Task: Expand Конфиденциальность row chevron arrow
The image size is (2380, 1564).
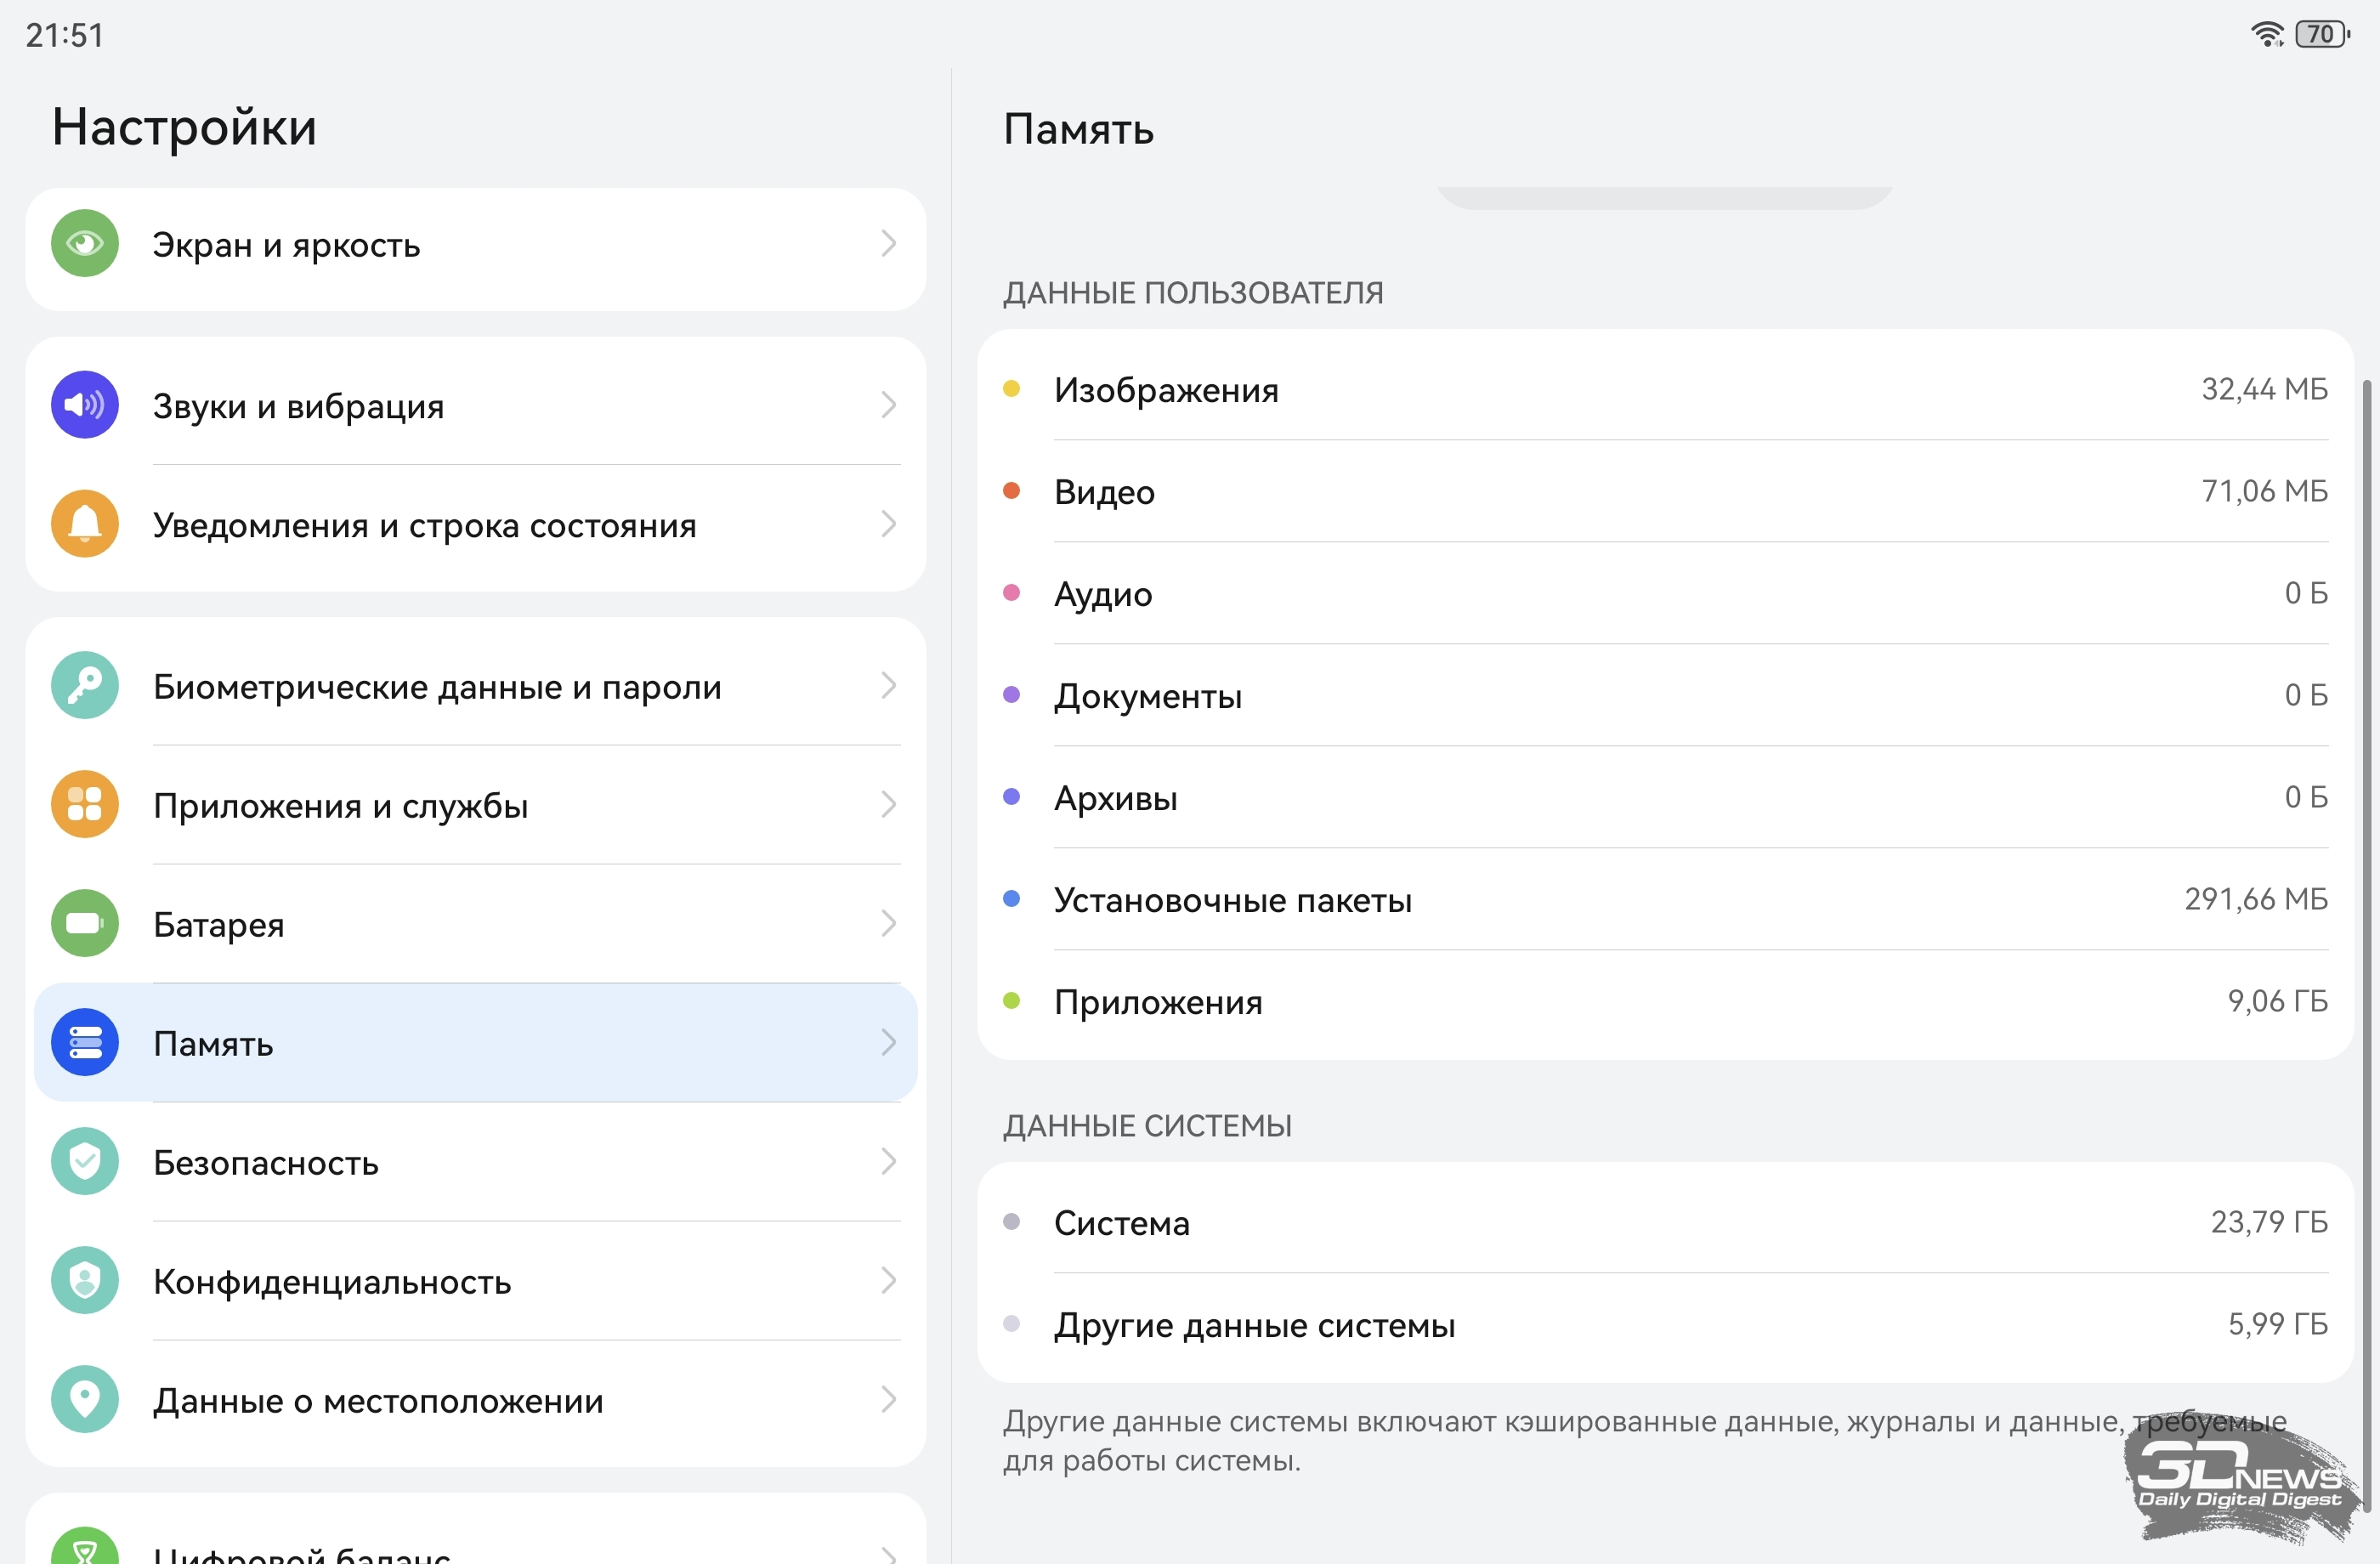Action: pos(888,1281)
